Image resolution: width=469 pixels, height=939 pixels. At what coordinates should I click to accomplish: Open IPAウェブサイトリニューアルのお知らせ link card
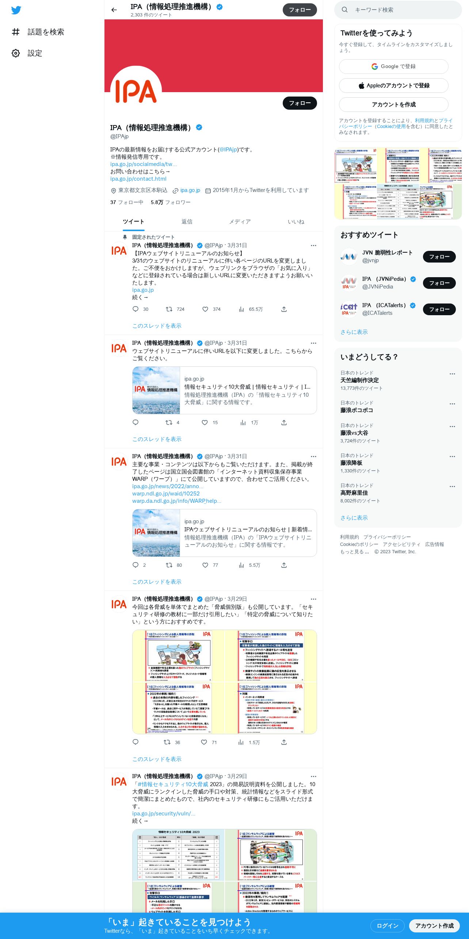(225, 533)
